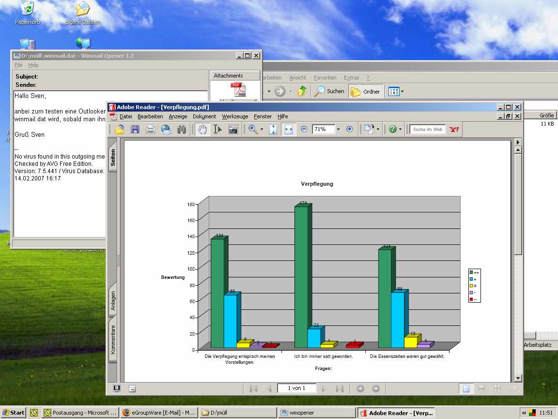
Task: Print the PDF with the printer icon
Action: tap(151, 129)
